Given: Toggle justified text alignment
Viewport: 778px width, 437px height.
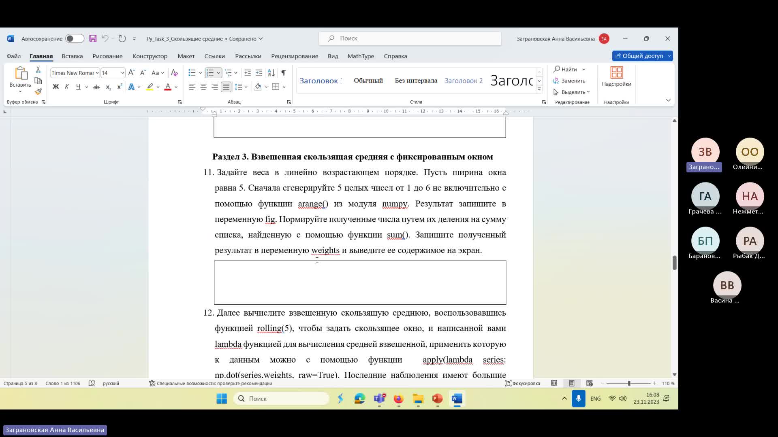Looking at the screenshot, I should pos(226,87).
